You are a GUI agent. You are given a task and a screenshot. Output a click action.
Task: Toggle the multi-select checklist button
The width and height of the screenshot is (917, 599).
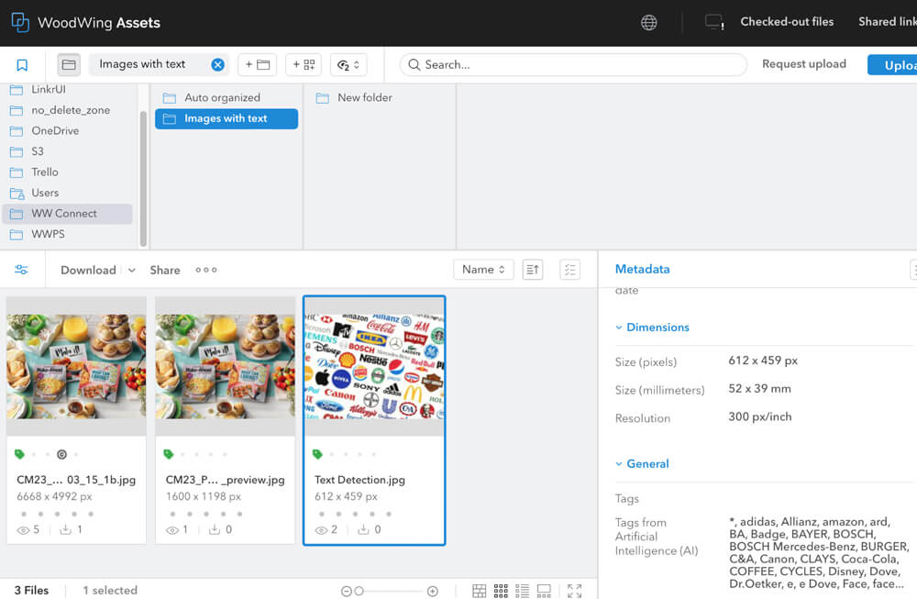[x=569, y=270]
